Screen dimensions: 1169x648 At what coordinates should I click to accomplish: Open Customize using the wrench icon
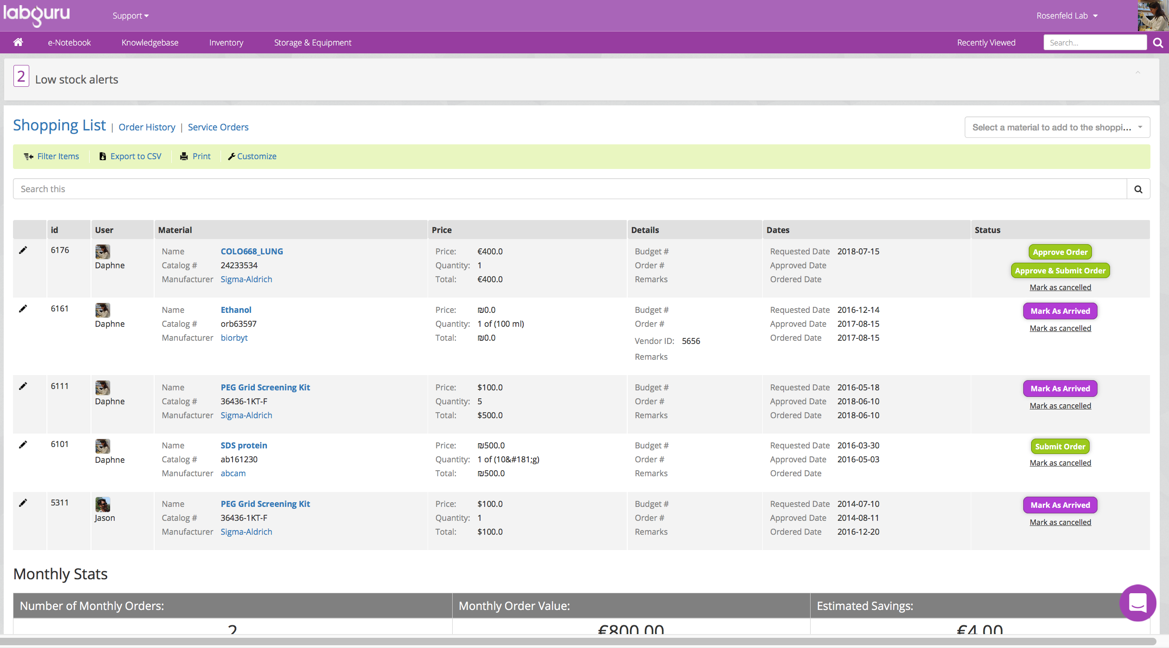[x=232, y=156]
